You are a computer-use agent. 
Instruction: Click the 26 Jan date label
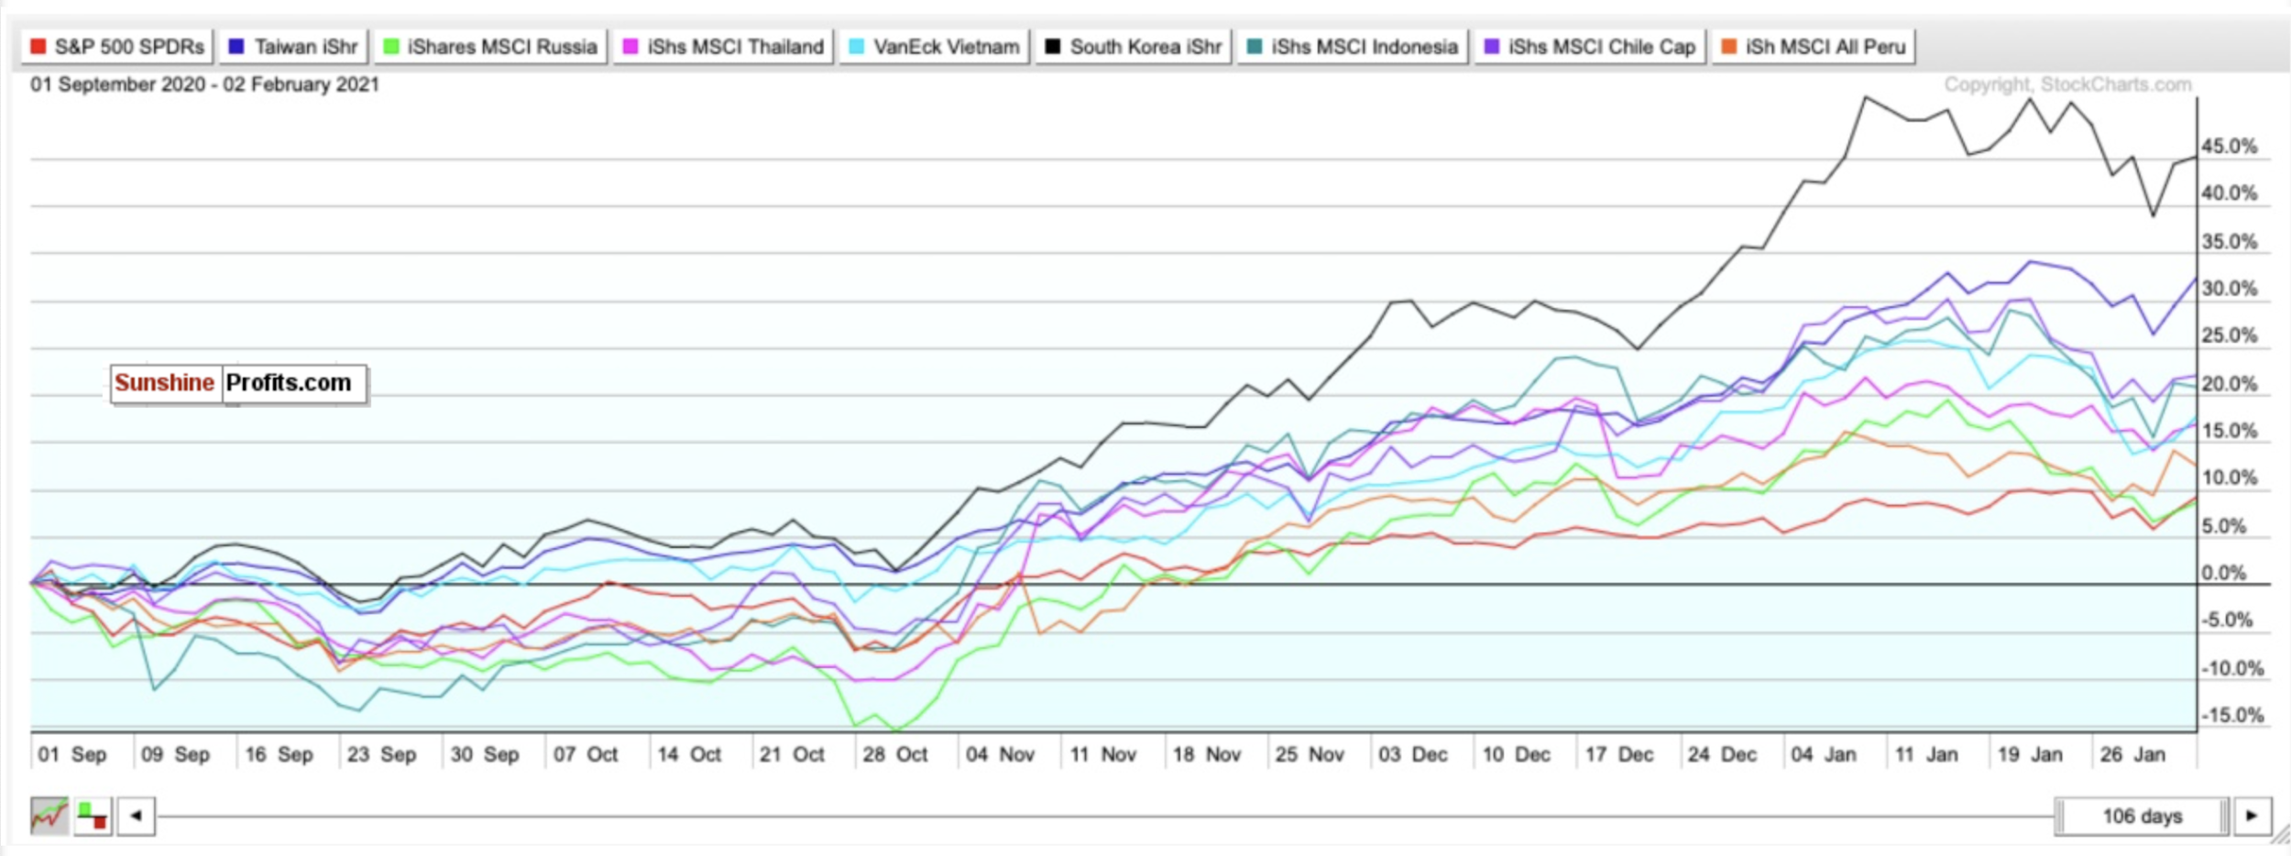[x=2132, y=754]
